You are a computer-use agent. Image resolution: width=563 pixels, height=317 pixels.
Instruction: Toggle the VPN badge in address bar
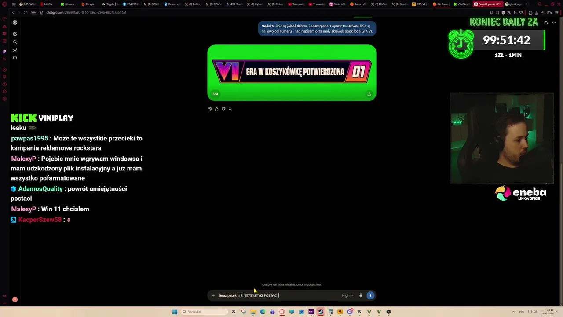coord(34,12)
